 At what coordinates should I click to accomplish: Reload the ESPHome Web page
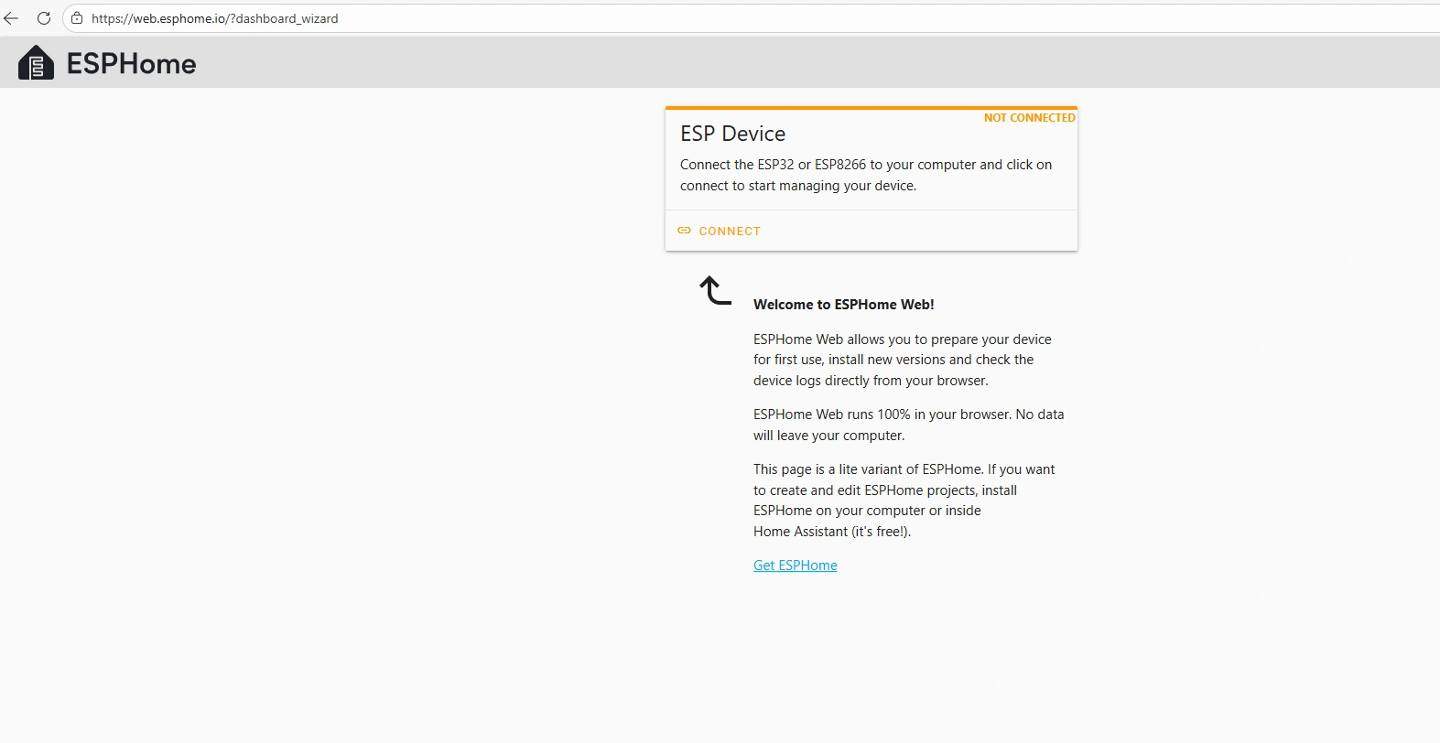click(43, 18)
